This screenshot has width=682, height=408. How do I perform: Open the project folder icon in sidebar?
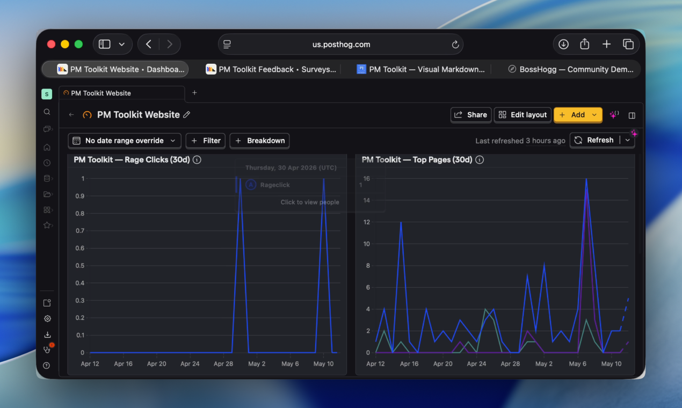pyautogui.click(x=47, y=194)
